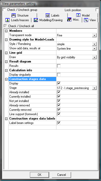Collapse the Construction stages data group
Image resolution: width=101 pixels, height=181 pixels.
6,79
